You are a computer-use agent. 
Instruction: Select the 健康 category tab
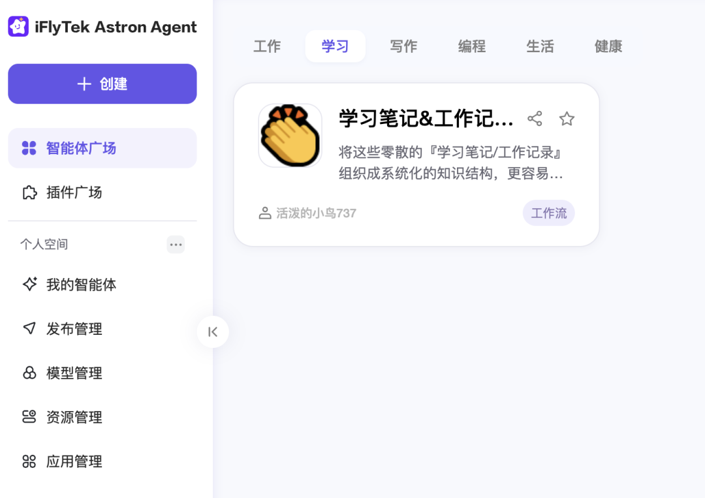tap(608, 46)
